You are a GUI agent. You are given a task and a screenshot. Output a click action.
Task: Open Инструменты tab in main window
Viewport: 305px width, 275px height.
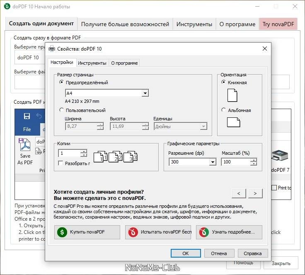tap(194, 24)
